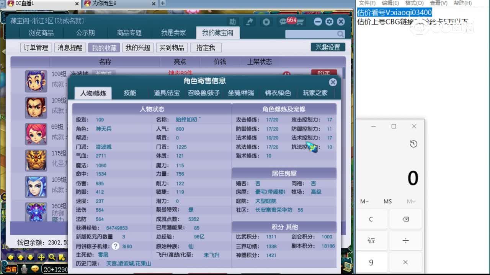The width and height of the screenshot is (490, 275).
Task: Open the calculator memory recall dropdown
Action: (411, 201)
